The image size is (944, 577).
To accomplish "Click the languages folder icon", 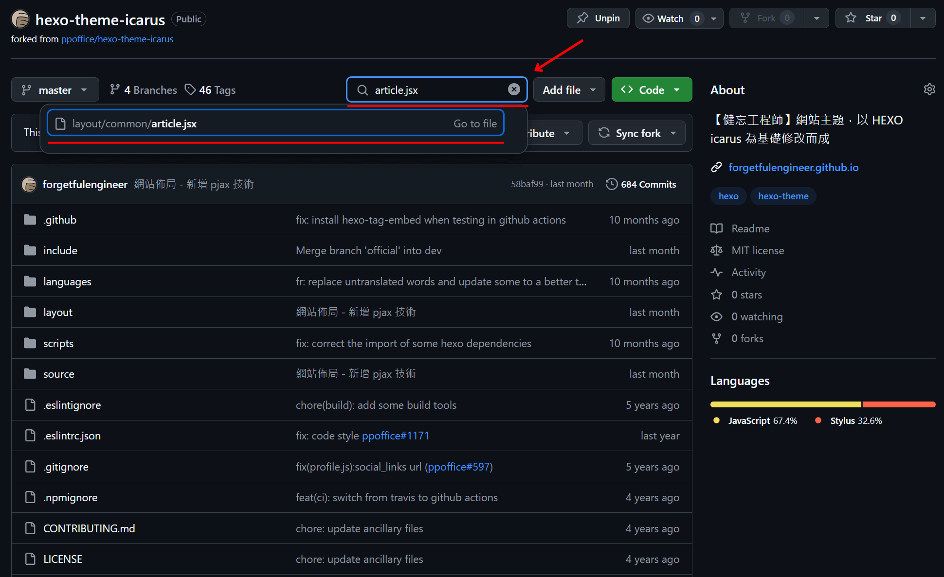I will coord(30,281).
